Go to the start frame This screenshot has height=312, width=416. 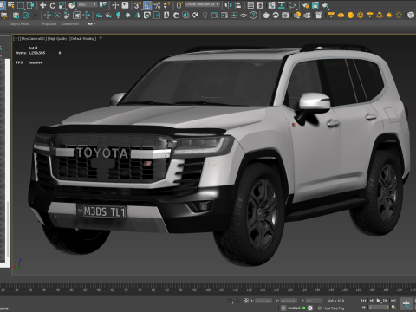[x=364, y=301]
